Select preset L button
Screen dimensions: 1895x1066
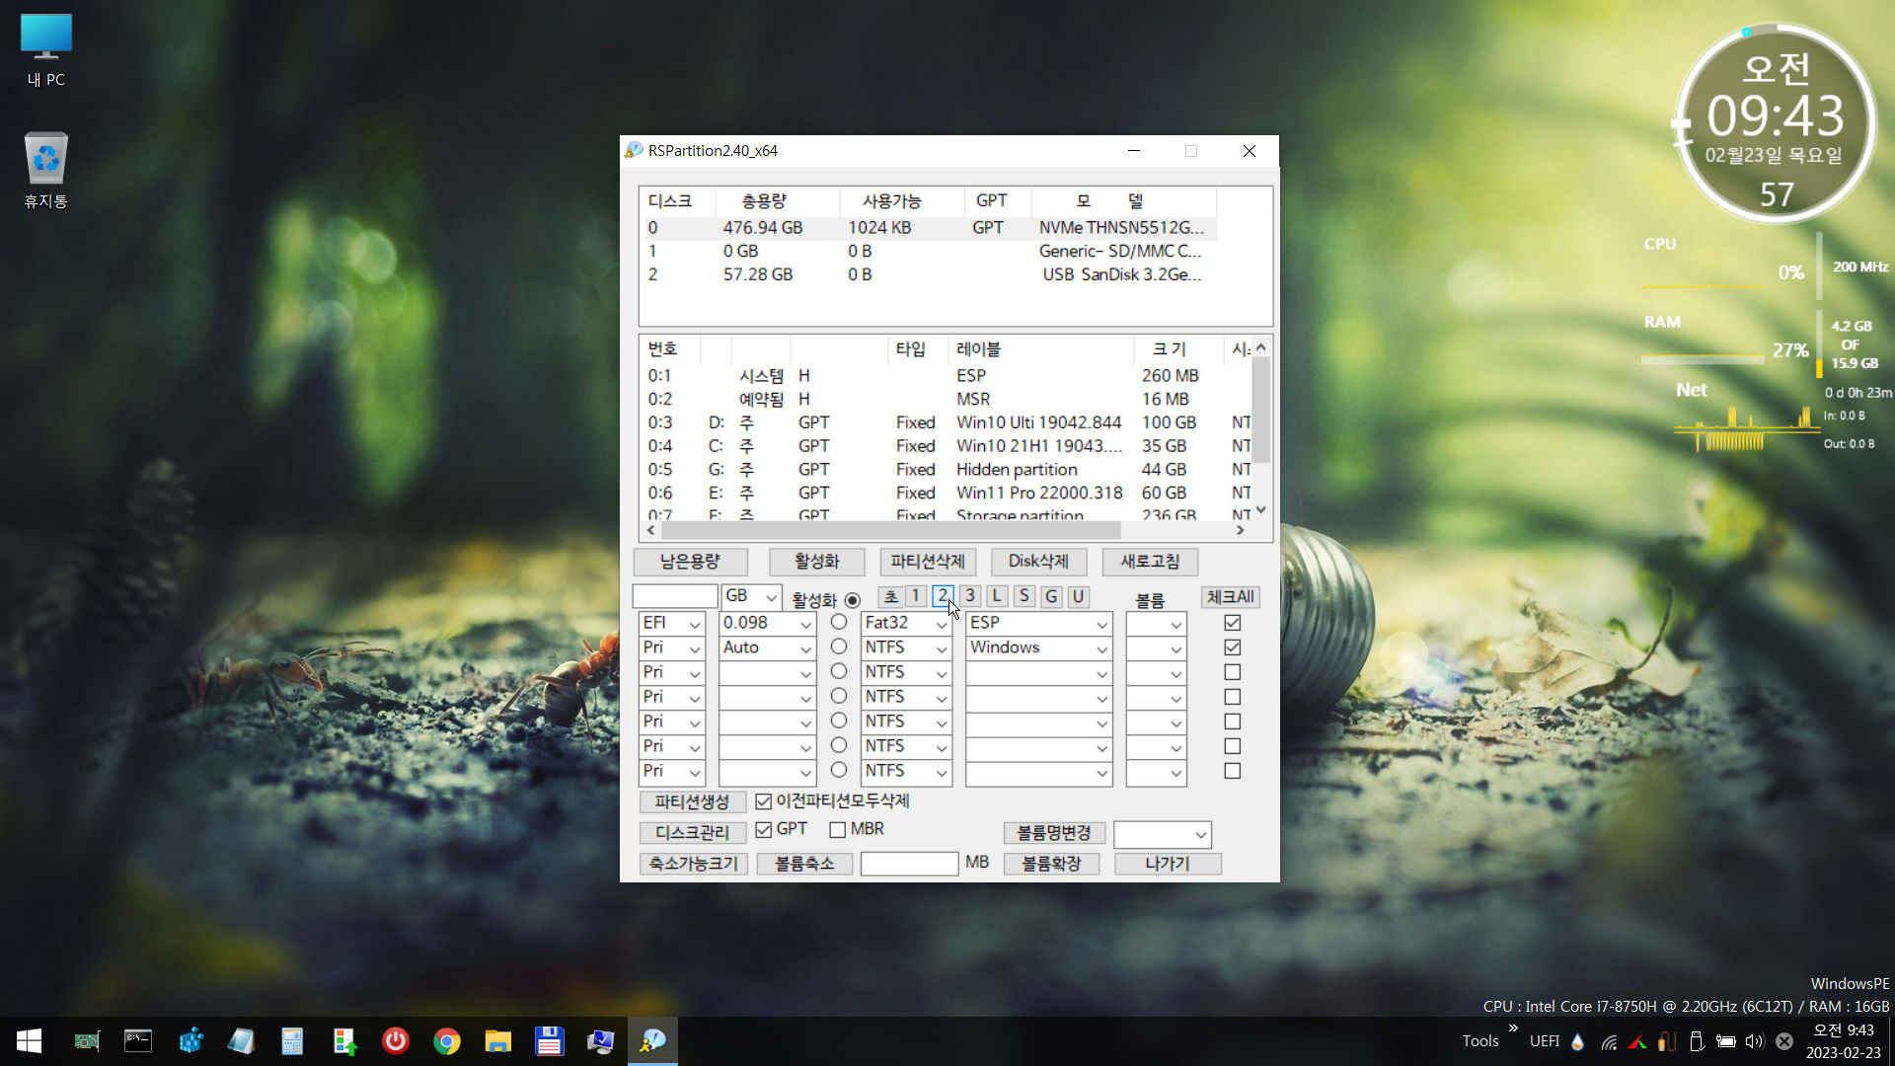pos(997,596)
